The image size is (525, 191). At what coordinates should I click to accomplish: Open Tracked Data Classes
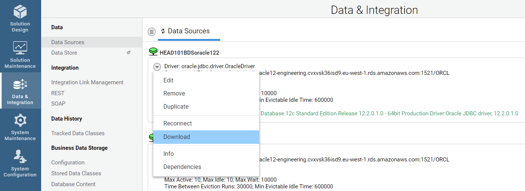78,133
